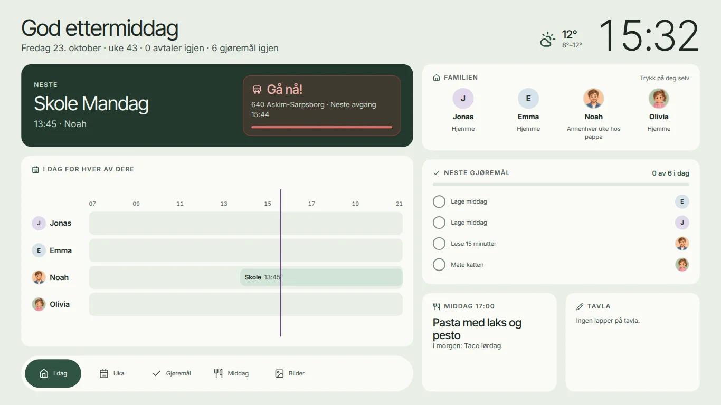This screenshot has height=405, width=721.
Task: Open the Gjøremål tab with checkmark icon
Action: (x=172, y=373)
